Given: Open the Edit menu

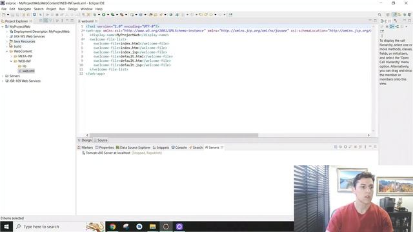Looking at the screenshot, I should point(12,9).
